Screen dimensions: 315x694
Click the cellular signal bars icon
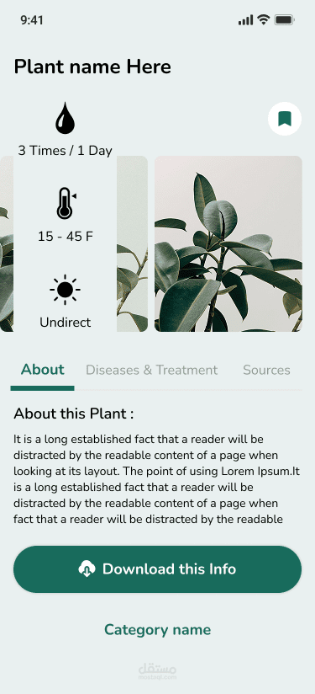246,20
